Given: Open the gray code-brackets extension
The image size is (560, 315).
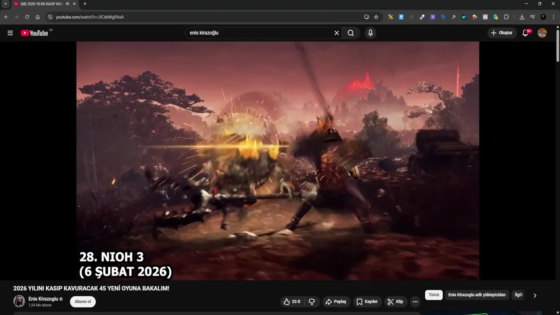Looking at the screenshot, I should tap(485, 17).
